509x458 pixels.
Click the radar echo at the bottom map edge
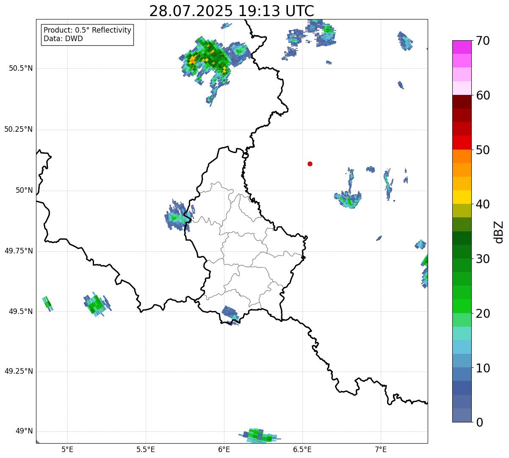259,436
